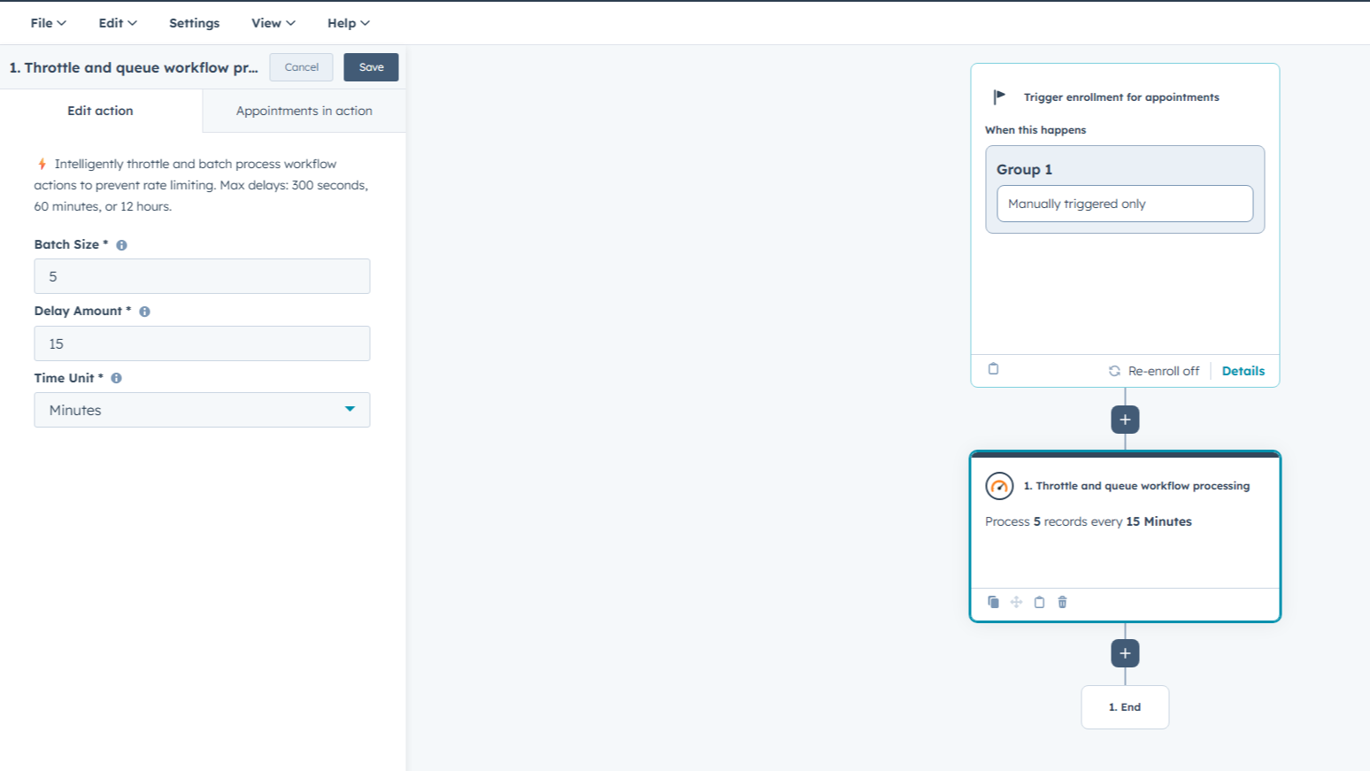Click the Batch Size input field
The height and width of the screenshot is (771, 1370).
point(202,276)
